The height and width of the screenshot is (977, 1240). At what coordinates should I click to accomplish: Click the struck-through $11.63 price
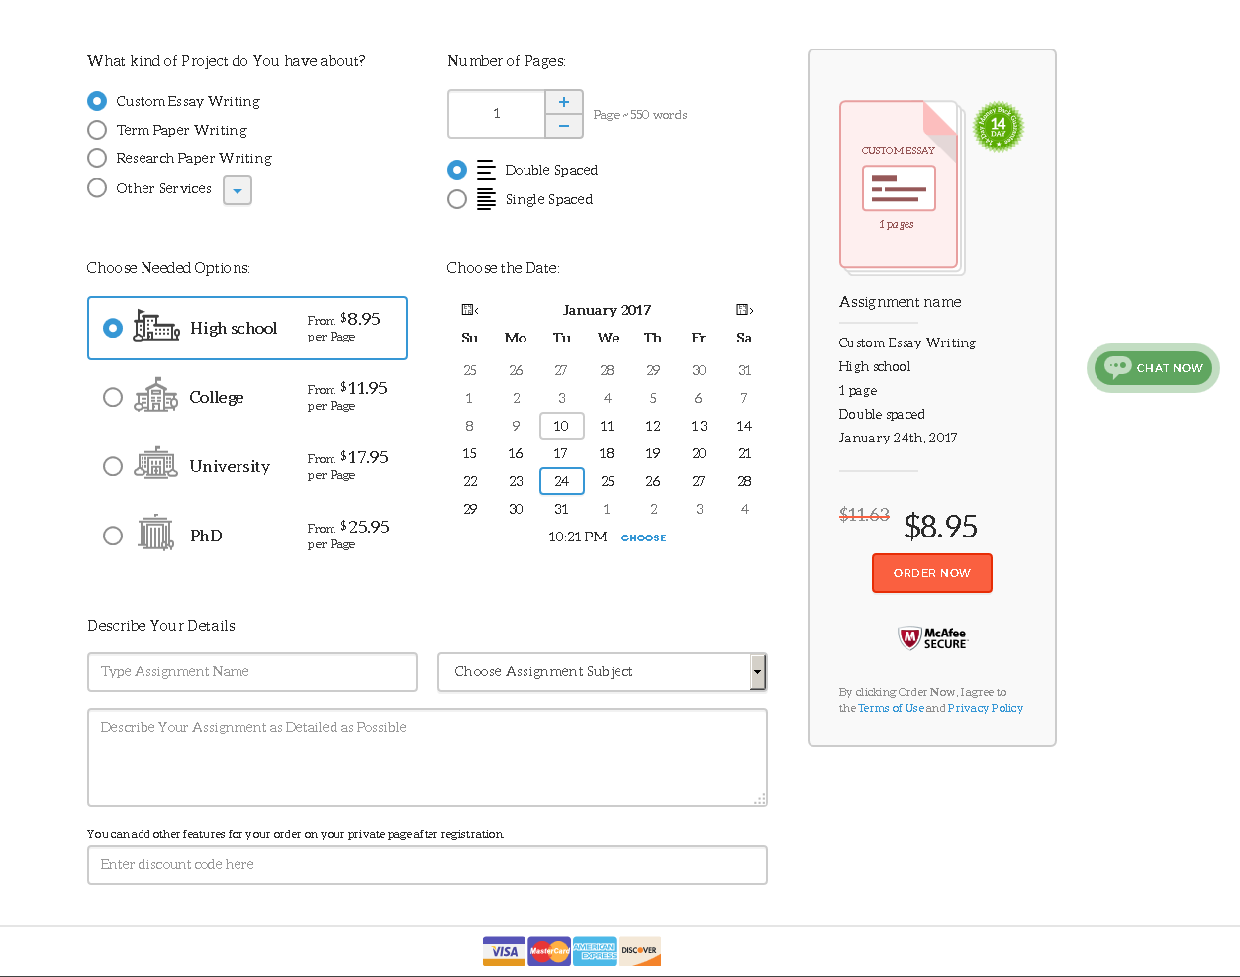point(864,514)
